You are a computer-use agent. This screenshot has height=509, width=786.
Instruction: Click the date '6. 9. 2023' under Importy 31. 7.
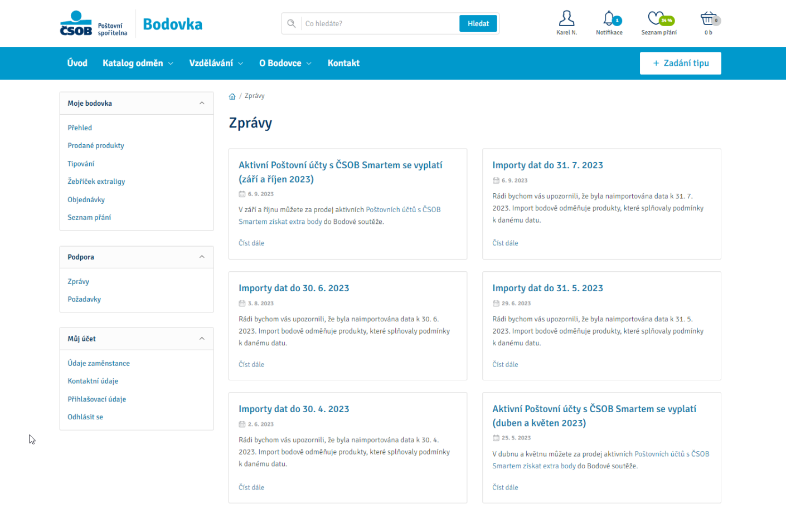click(515, 180)
